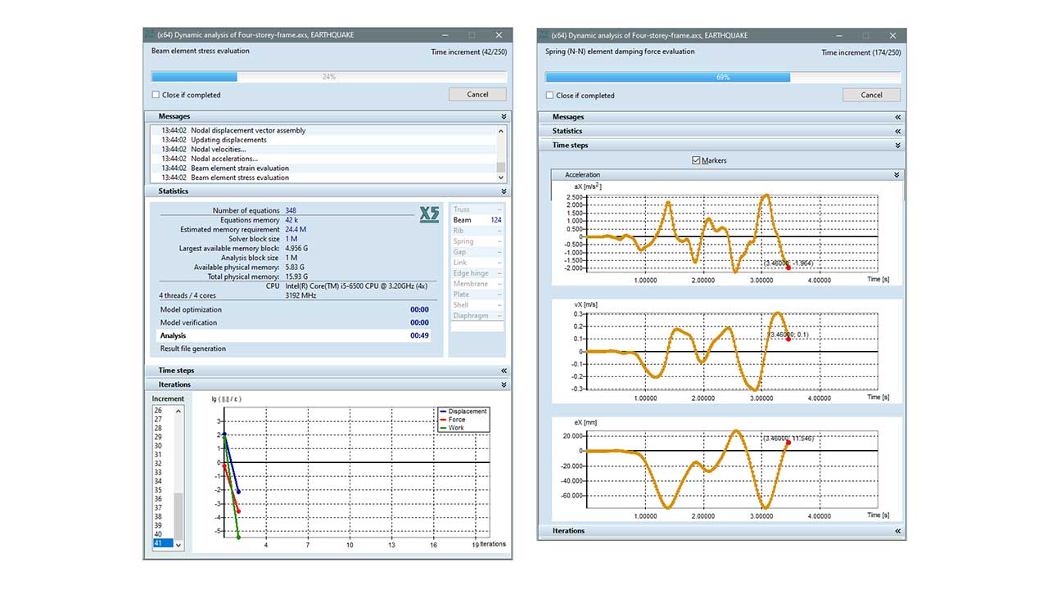Image resolution: width=1048 pixels, height=589 pixels.
Task: Expand the Time steps panel in the left dialog
Action: pos(503,370)
